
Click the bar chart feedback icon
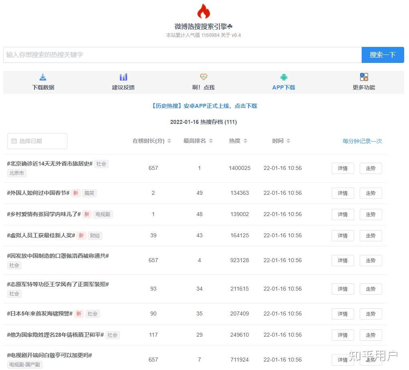(x=124, y=77)
